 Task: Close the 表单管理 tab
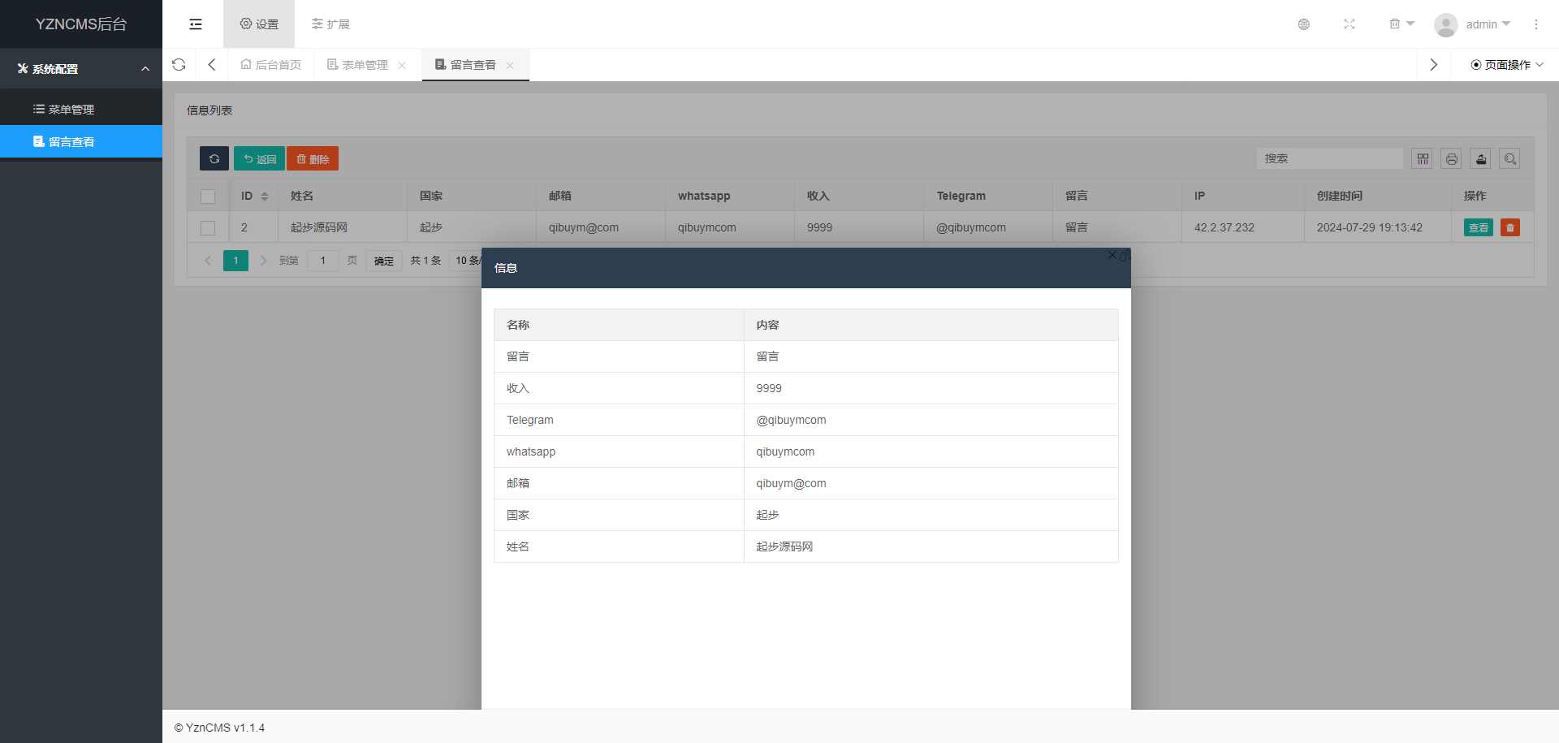coord(402,66)
